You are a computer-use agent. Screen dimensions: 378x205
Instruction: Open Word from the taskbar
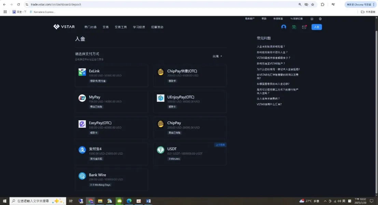point(148,201)
